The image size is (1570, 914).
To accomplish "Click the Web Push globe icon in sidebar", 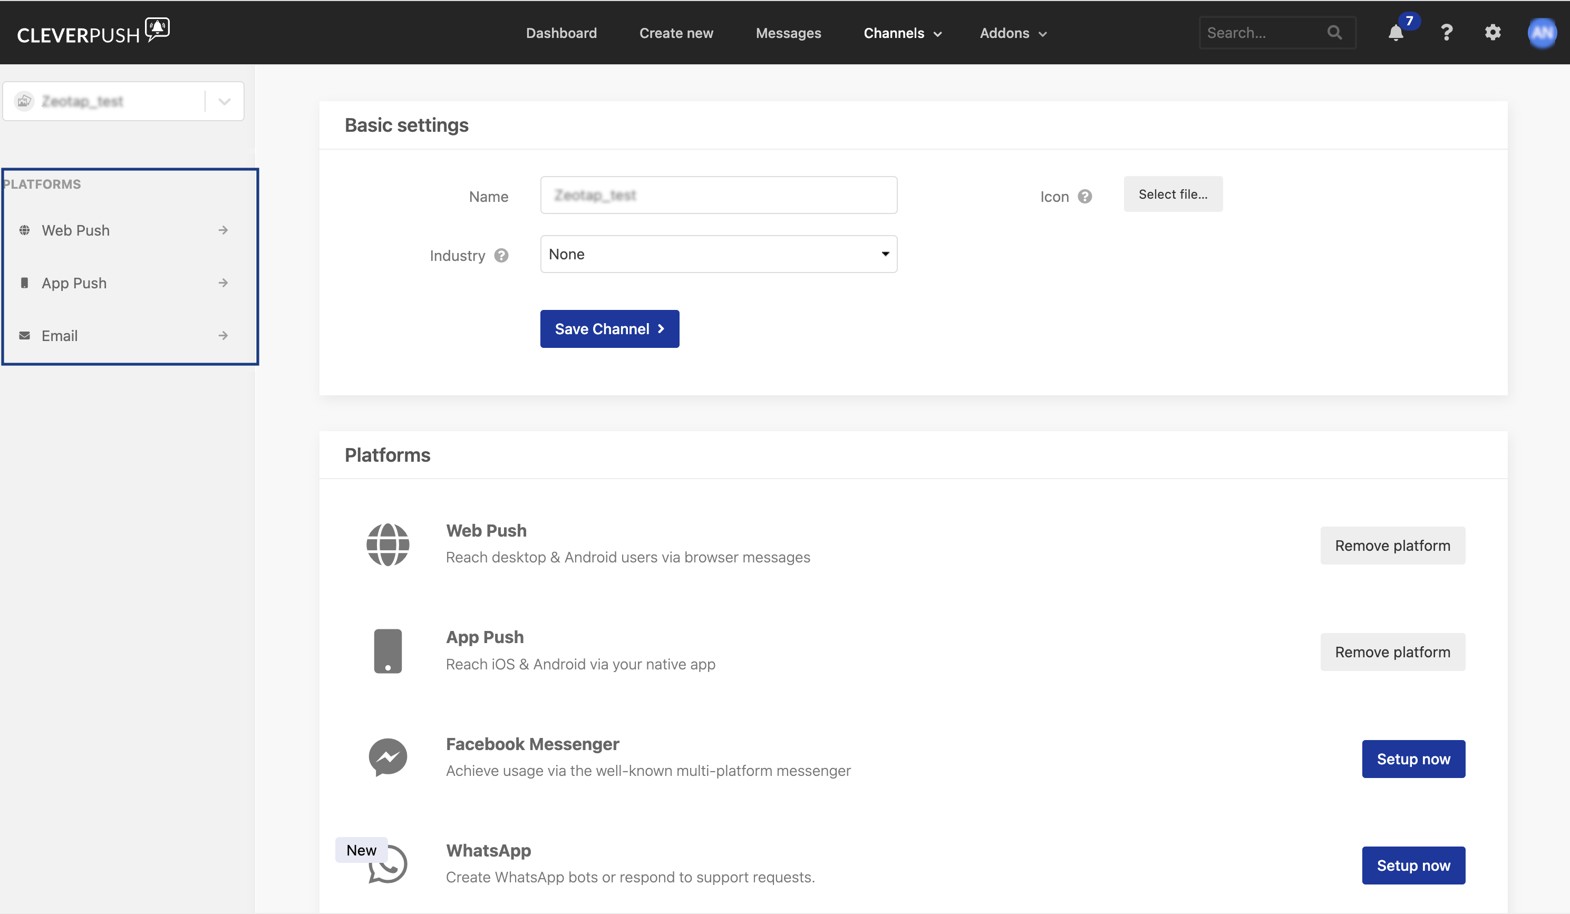I will coord(24,230).
